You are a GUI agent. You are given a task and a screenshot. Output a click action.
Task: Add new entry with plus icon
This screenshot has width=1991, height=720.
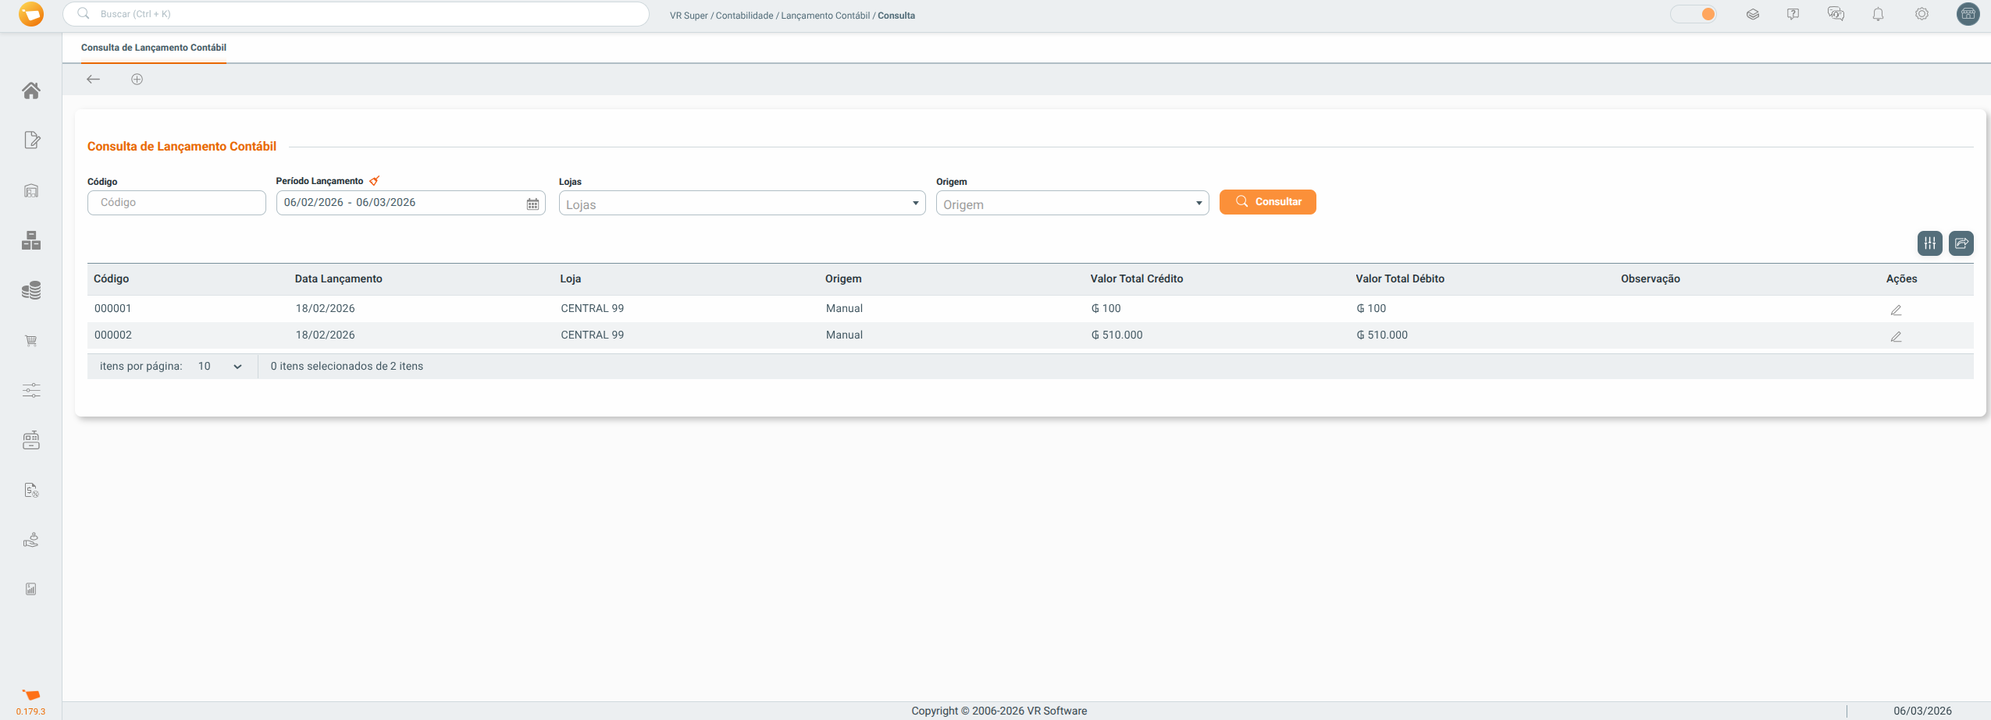pyautogui.click(x=137, y=80)
